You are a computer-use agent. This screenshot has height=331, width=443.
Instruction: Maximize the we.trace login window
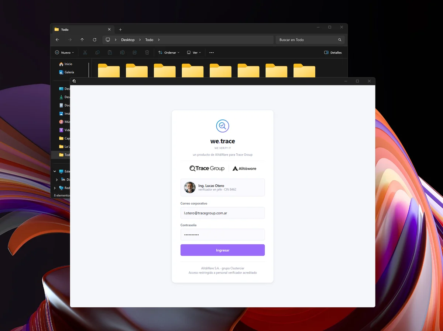pos(357,81)
